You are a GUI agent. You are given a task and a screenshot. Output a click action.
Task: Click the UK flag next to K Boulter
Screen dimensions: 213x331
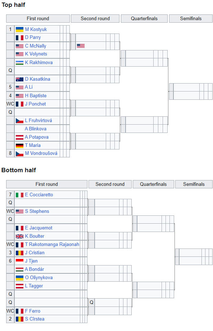(19, 236)
